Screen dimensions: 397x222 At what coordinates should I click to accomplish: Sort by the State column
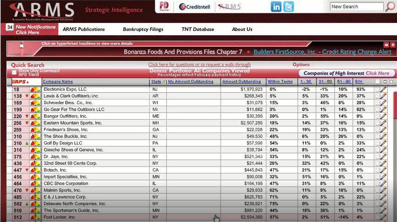pos(156,82)
